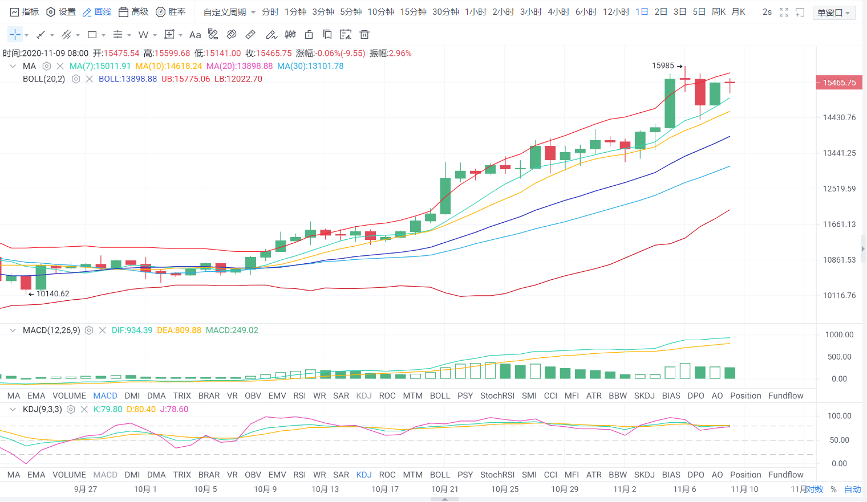The image size is (867, 502).
Task: Click the ruler measurement tool icon
Action: [x=250, y=35]
